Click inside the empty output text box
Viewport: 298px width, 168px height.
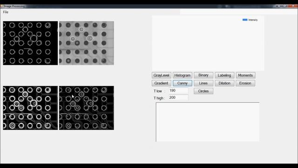pyautogui.click(x=208, y=122)
